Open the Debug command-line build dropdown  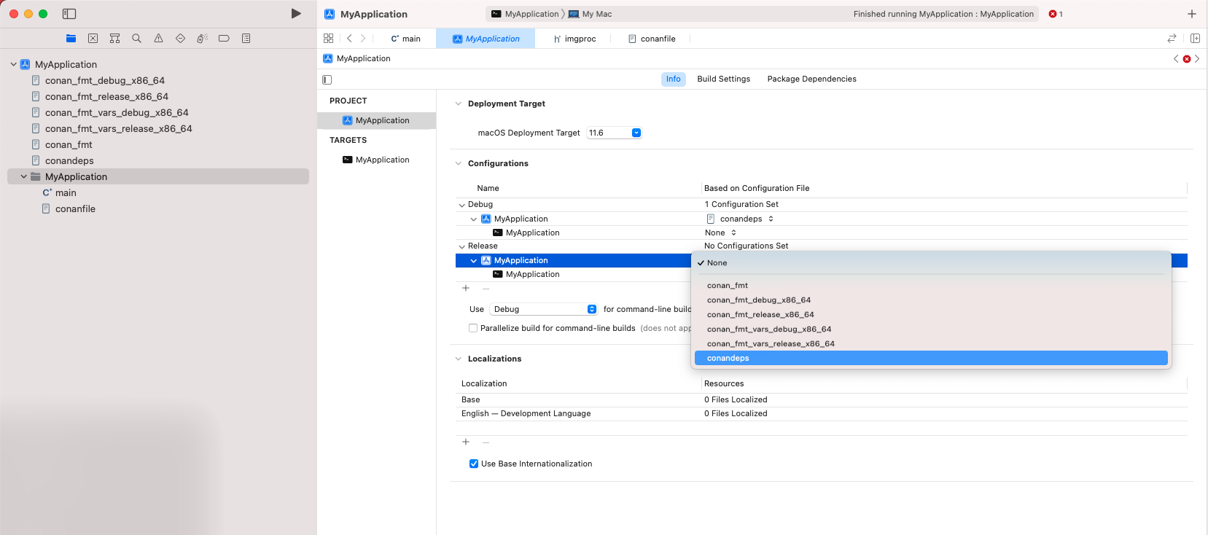pyautogui.click(x=544, y=310)
